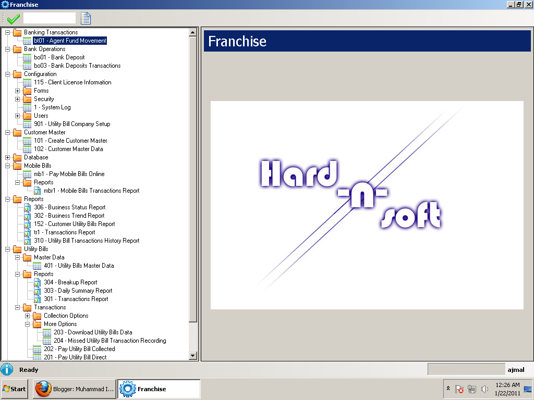This screenshot has width=534, height=400.
Task: Expand the Security folder
Action: [x=17, y=99]
